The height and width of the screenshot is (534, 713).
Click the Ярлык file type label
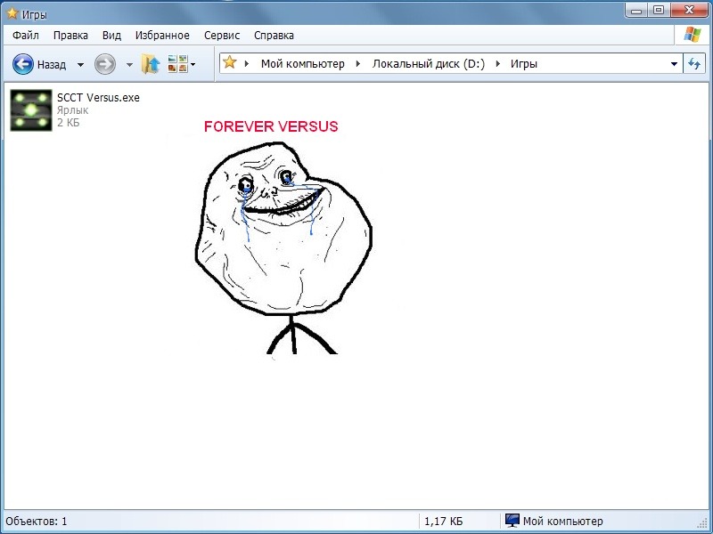click(73, 110)
